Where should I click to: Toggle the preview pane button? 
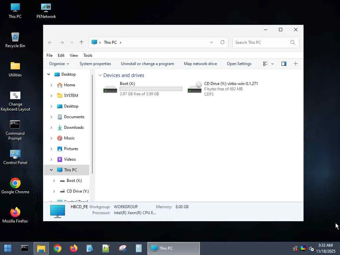284,64
